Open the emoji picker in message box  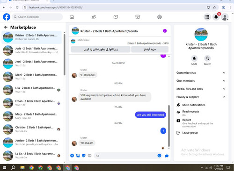[x=159, y=156]
